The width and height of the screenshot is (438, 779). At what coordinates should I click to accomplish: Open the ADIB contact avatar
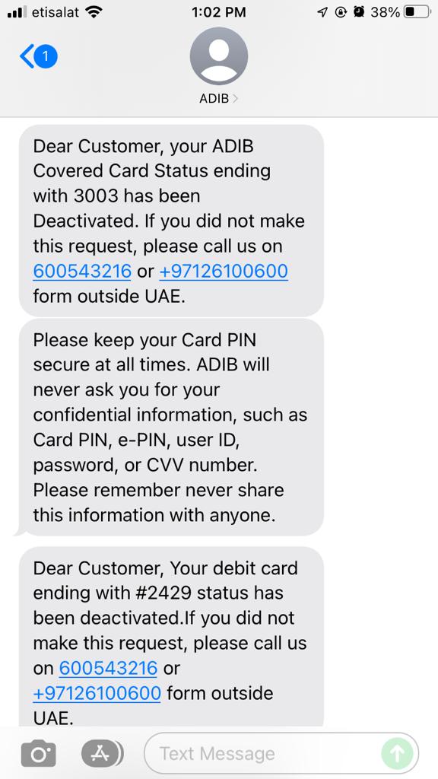pos(218,56)
